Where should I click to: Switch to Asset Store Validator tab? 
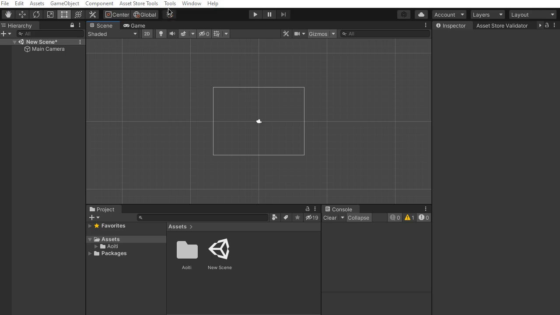[502, 25]
